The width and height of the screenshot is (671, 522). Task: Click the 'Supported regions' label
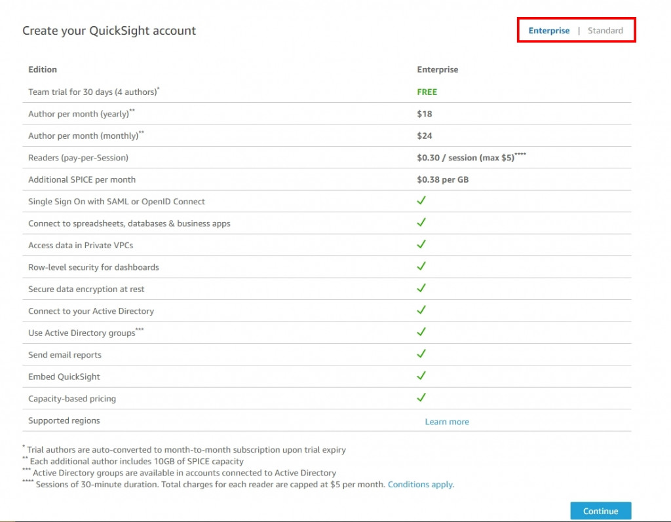coord(64,420)
